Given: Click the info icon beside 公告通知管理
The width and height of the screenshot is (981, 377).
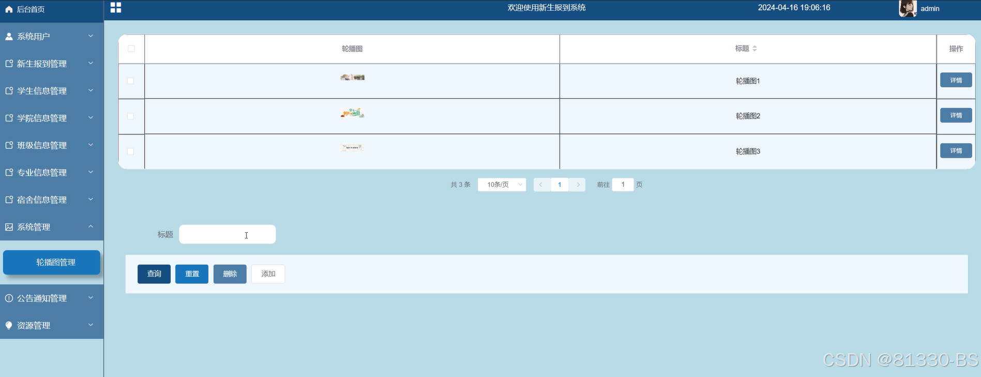Looking at the screenshot, I should tap(9, 298).
